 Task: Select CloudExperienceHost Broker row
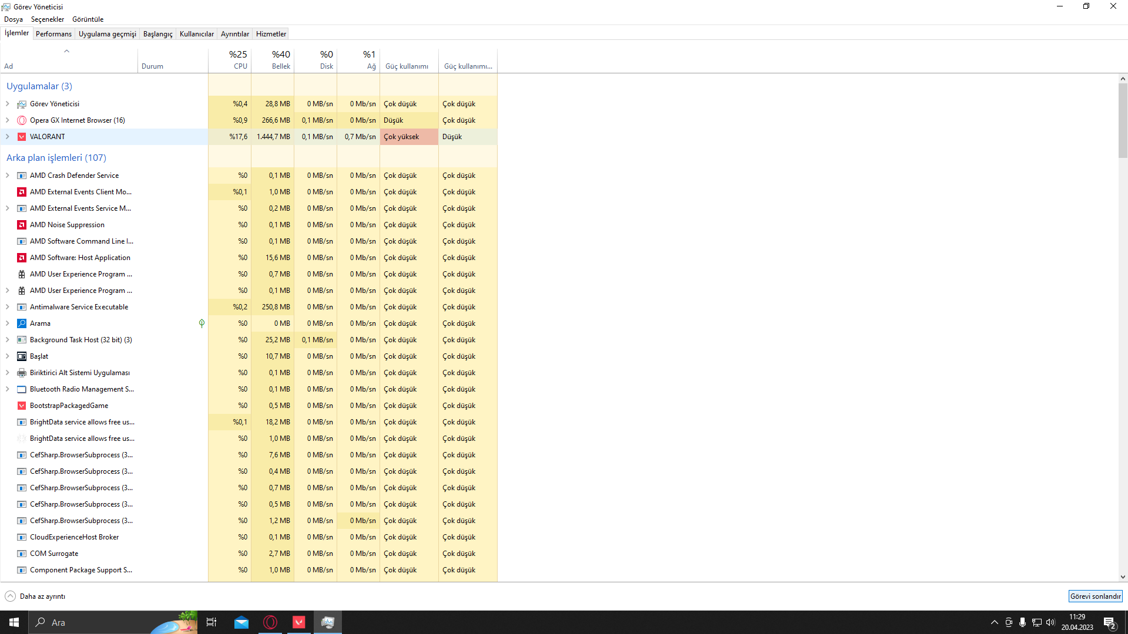tap(249, 537)
